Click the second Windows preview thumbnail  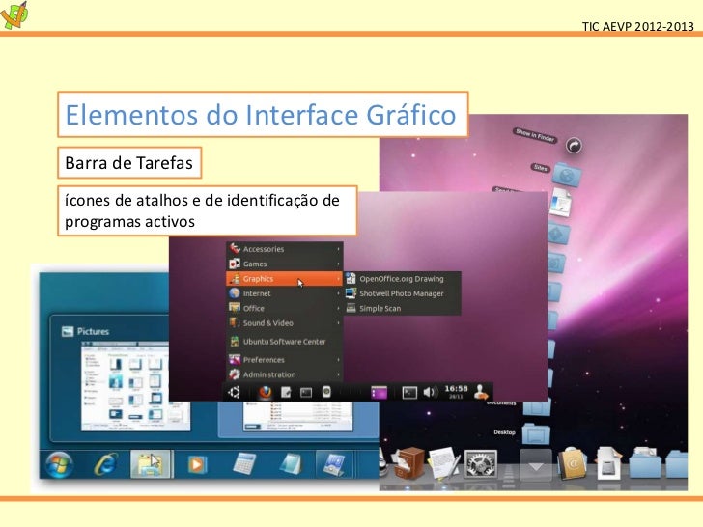(297, 416)
